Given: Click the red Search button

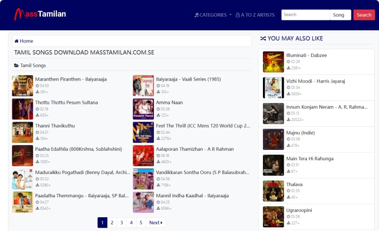Looking at the screenshot, I should (x=364, y=15).
